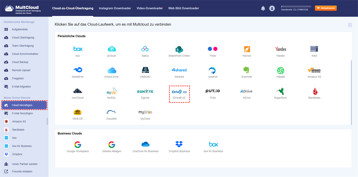Viewport: 358px width, 177px height.
Task: Select the WEB.DE cloud icon
Action: click(78, 112)
